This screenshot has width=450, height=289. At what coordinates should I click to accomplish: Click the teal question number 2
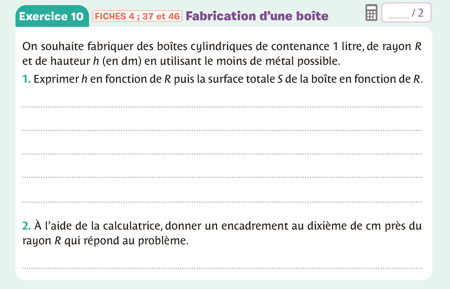(26, 226)
